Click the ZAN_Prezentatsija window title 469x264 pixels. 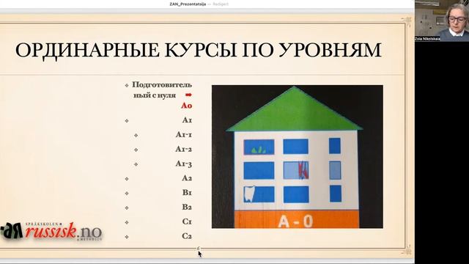(188, 4)
